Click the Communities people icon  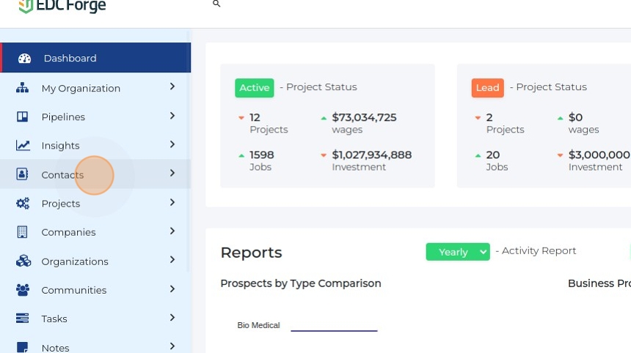(23, 289)
